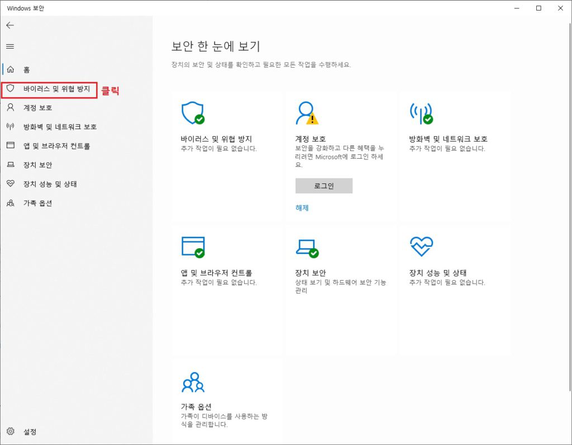572x445 pixels.
Task: Click laptop icon for 장치 보안 in sidebar
Action: coord(11,165)
